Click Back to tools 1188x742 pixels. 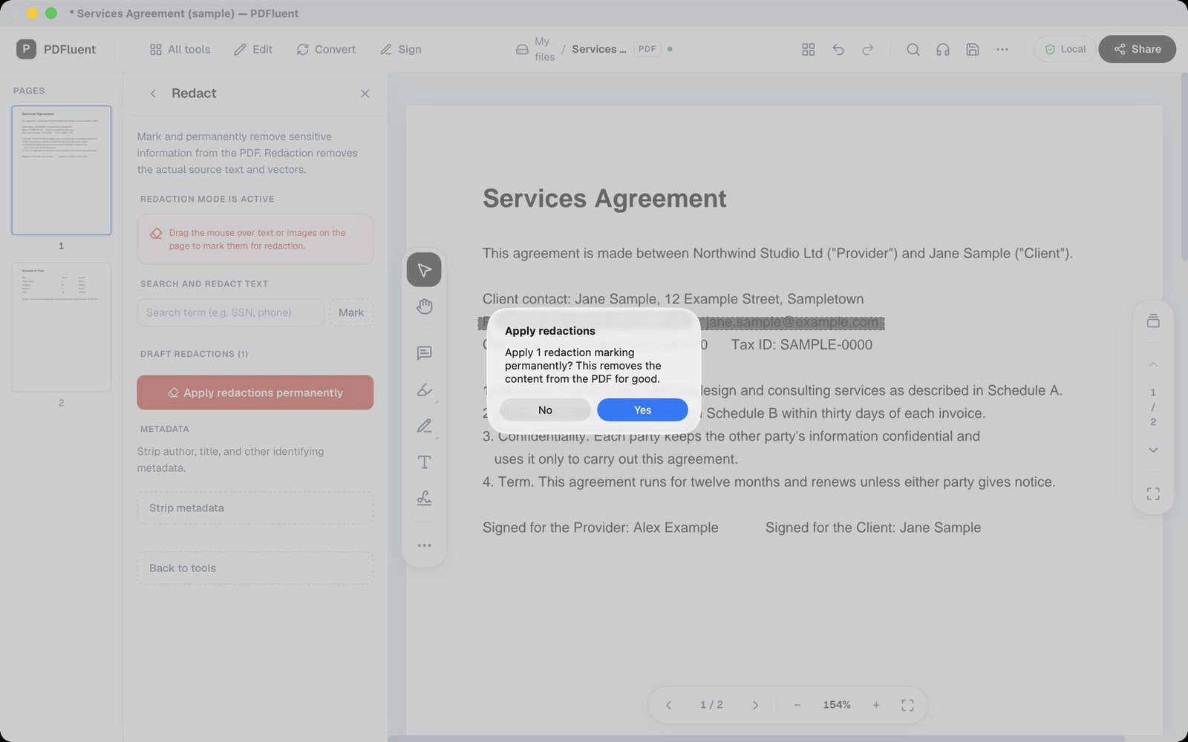point(255,568)
